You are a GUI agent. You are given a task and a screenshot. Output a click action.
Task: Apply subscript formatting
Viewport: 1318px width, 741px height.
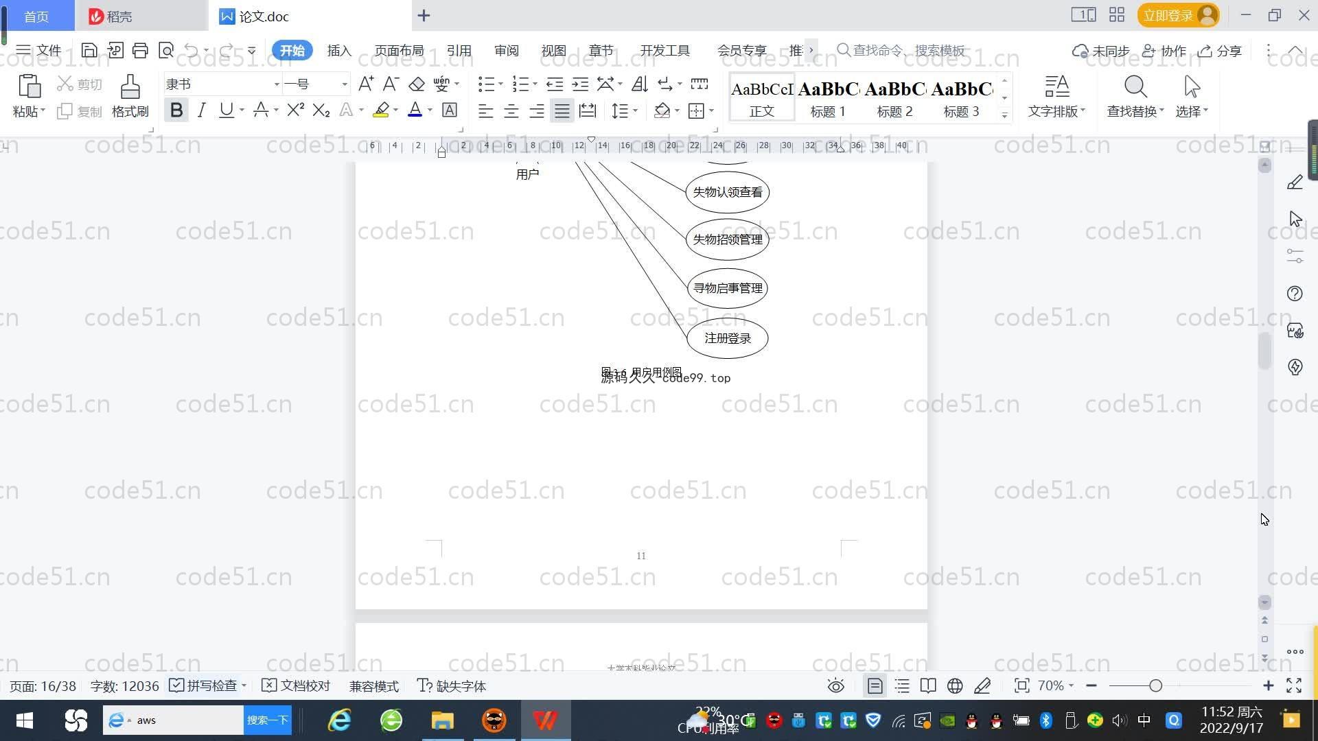click(x=321, y=110)
